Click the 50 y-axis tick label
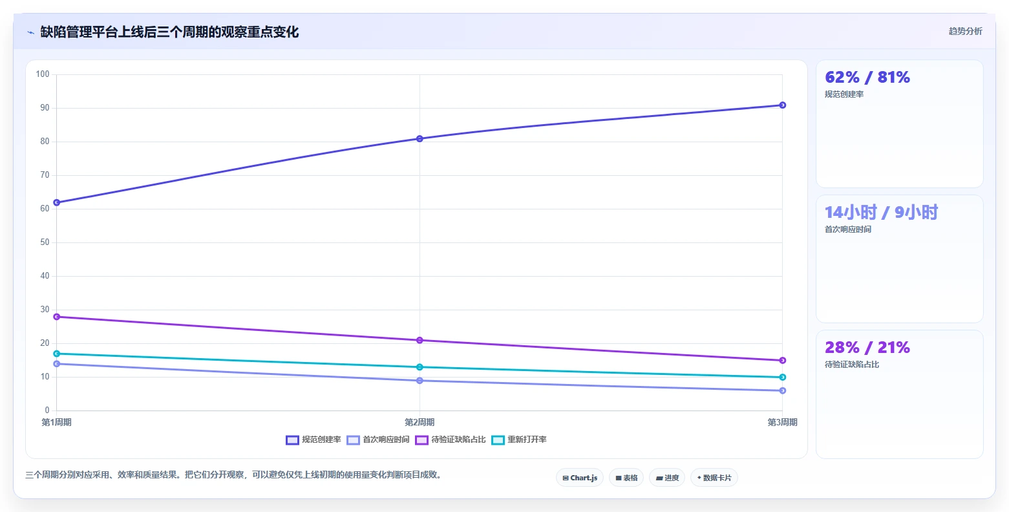Viewport: 1009px width, 512px height. pos(45,242)
